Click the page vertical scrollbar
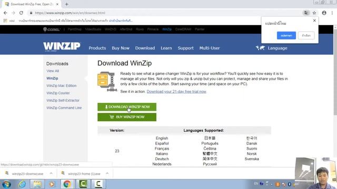Screen dimensions: 337x189 pyautogui.click(x=335, y=73)
